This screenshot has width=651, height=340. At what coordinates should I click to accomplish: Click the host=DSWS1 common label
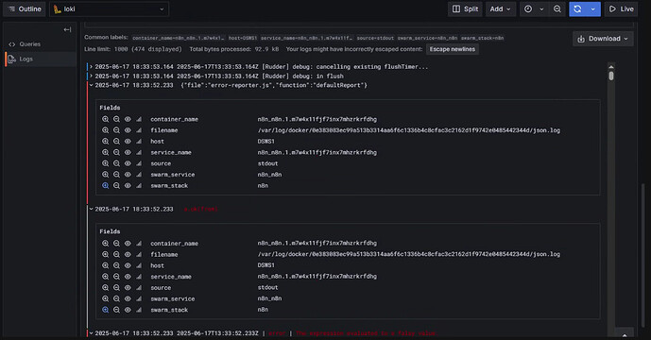[243, 38]
